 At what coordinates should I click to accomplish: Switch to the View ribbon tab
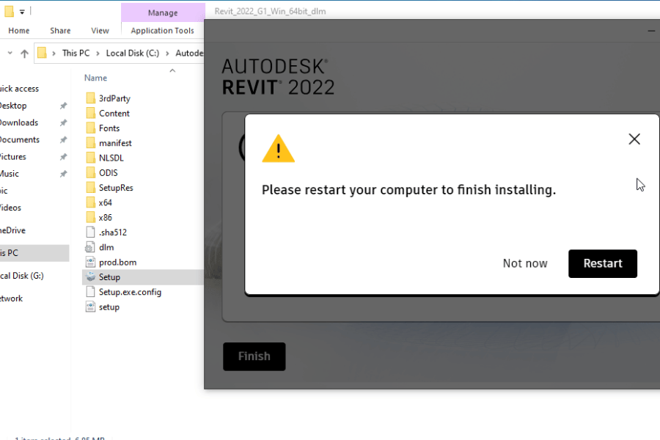pos(100,31)
